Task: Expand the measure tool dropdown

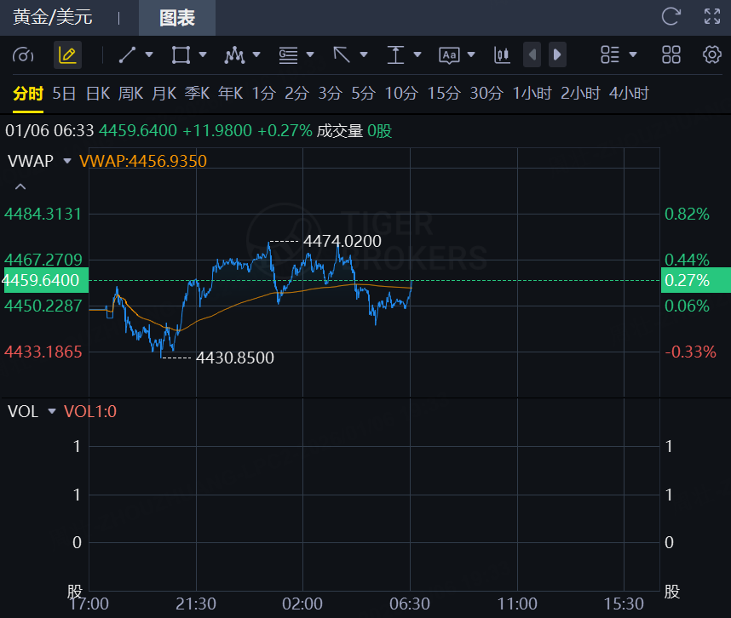Action: coord(417,55)
